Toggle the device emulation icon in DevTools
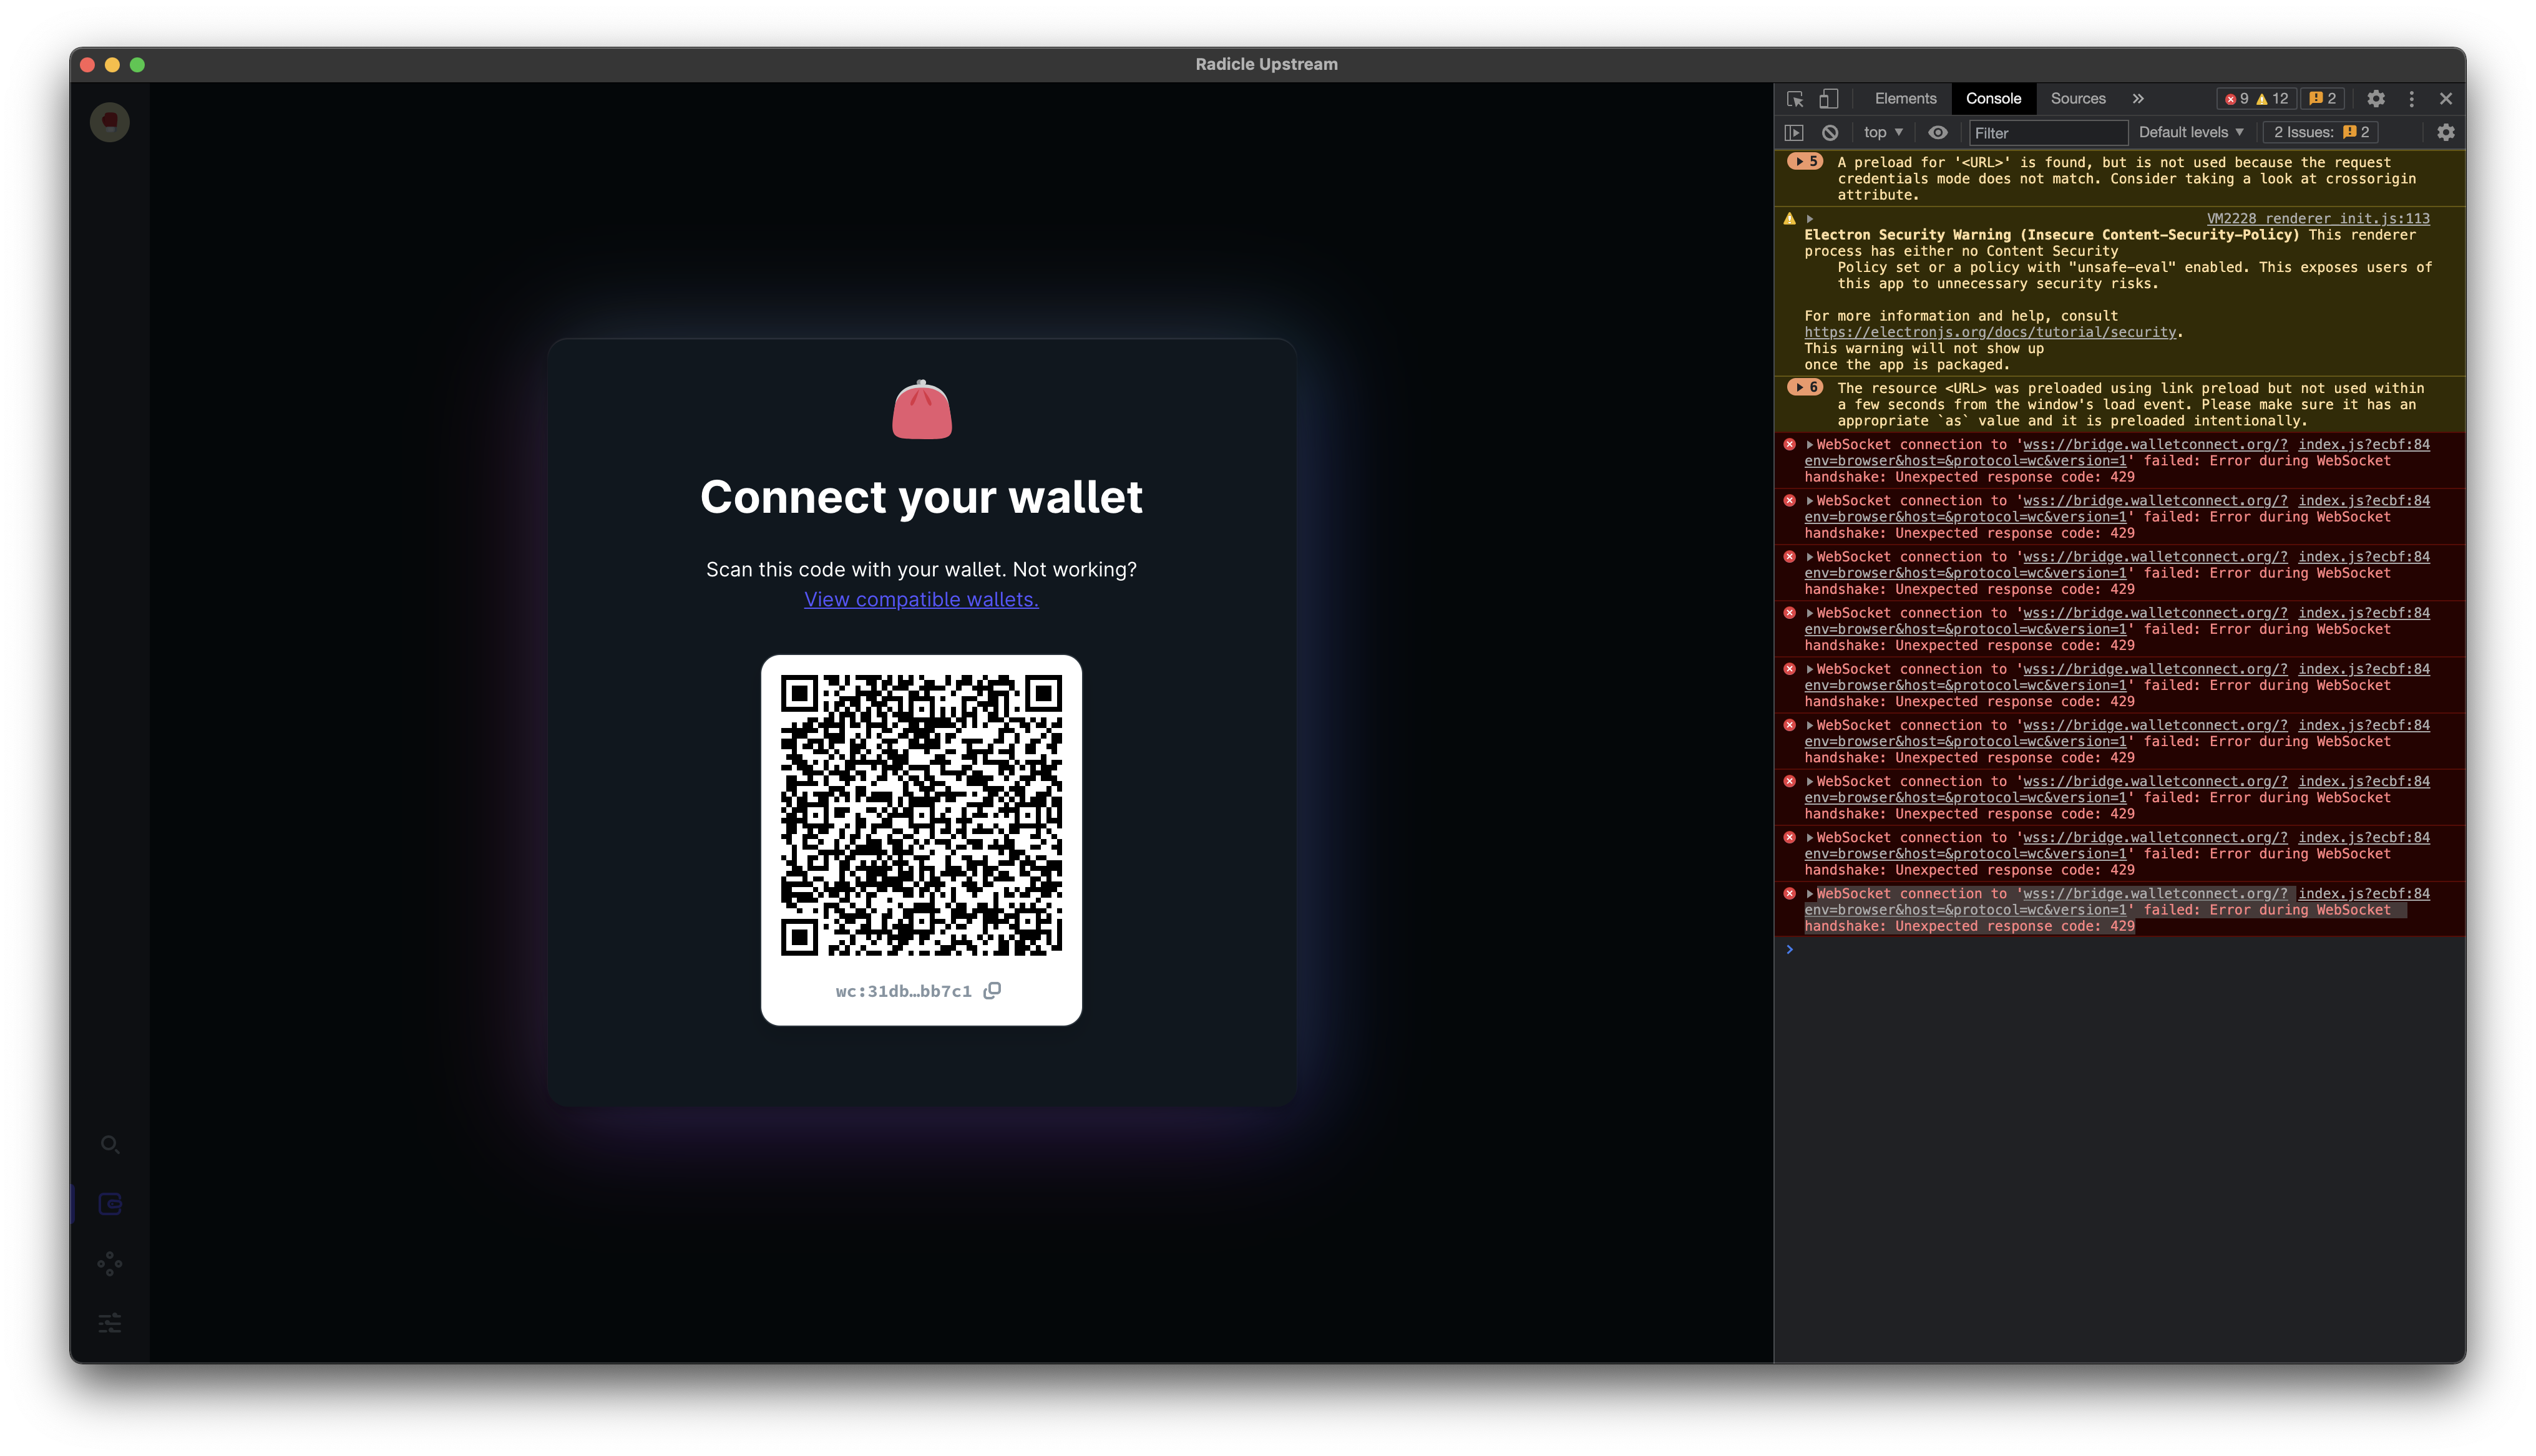Image resolution: width=2536 pixels, height=1456 pixels. click(1829, 98)
